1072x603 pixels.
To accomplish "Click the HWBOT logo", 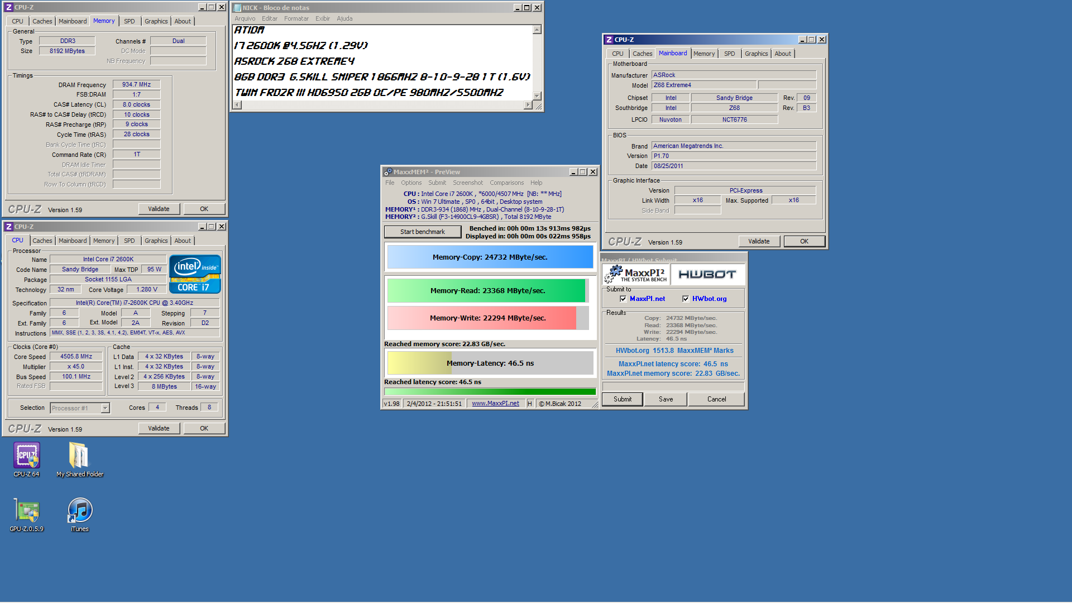I will [707, 274].
